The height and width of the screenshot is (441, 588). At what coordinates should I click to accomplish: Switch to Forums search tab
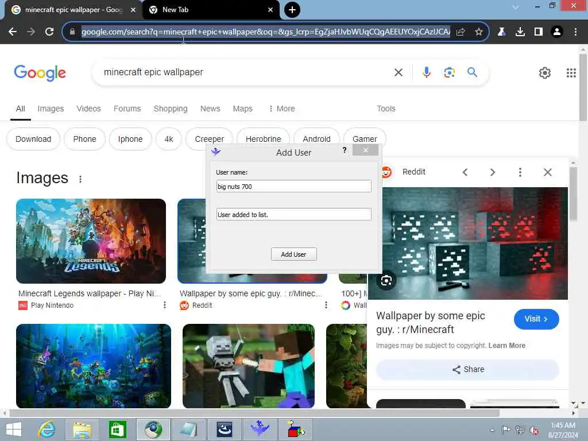pos(127,109)
